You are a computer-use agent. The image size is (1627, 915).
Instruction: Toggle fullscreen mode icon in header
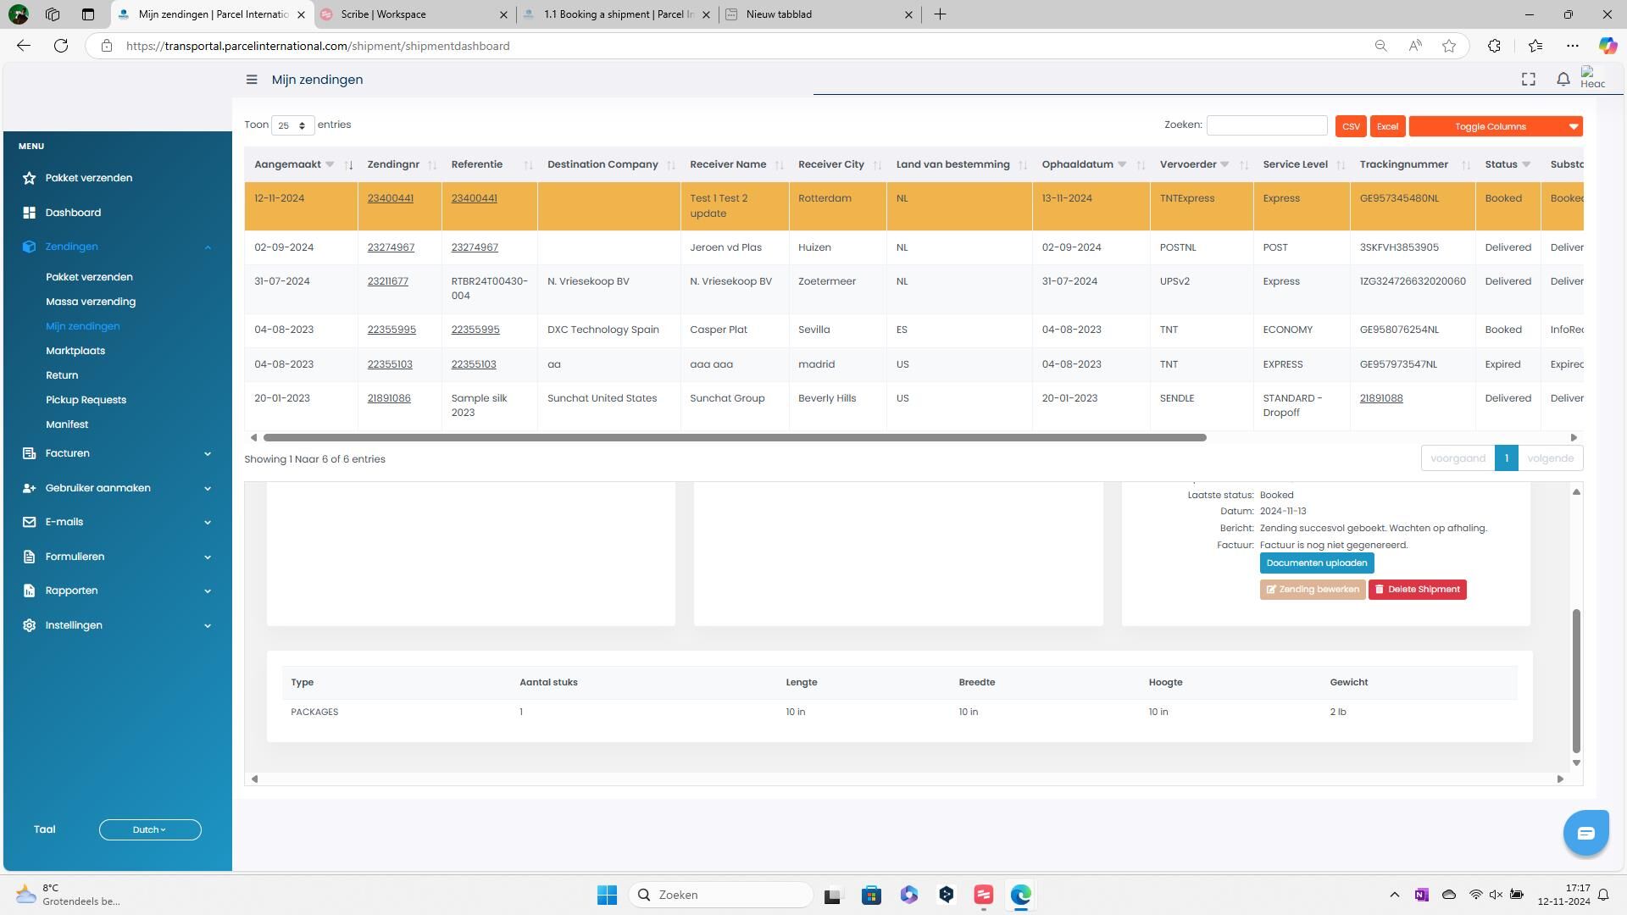coord(1528,80)
